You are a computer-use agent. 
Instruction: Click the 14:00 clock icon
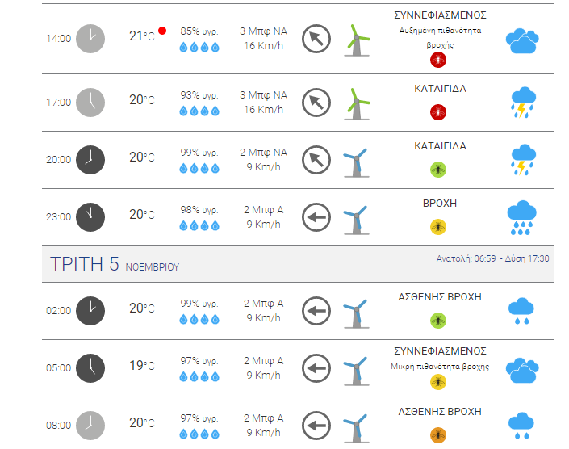(90, 39)
